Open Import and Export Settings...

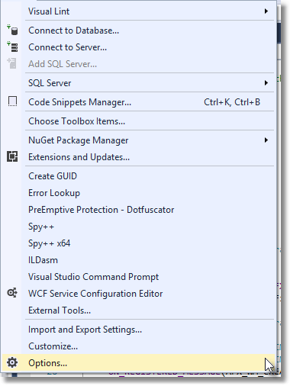pos(138,330)
